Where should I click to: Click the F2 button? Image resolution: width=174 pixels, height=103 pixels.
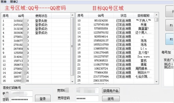tap(170, 39)
